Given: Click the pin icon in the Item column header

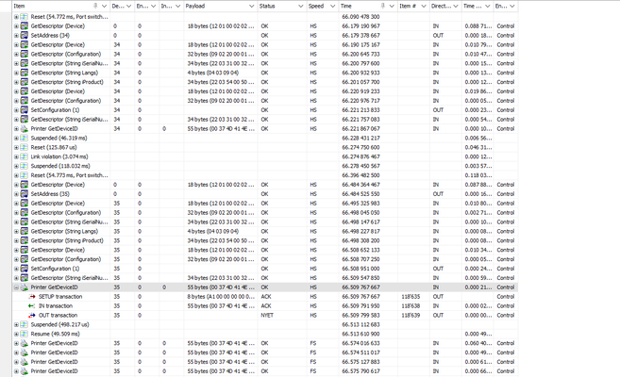Looking at the screenshot, I should 95,6.
